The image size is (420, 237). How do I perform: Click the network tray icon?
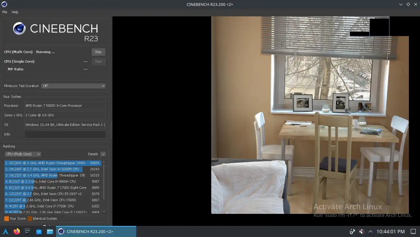coord(352,231)
